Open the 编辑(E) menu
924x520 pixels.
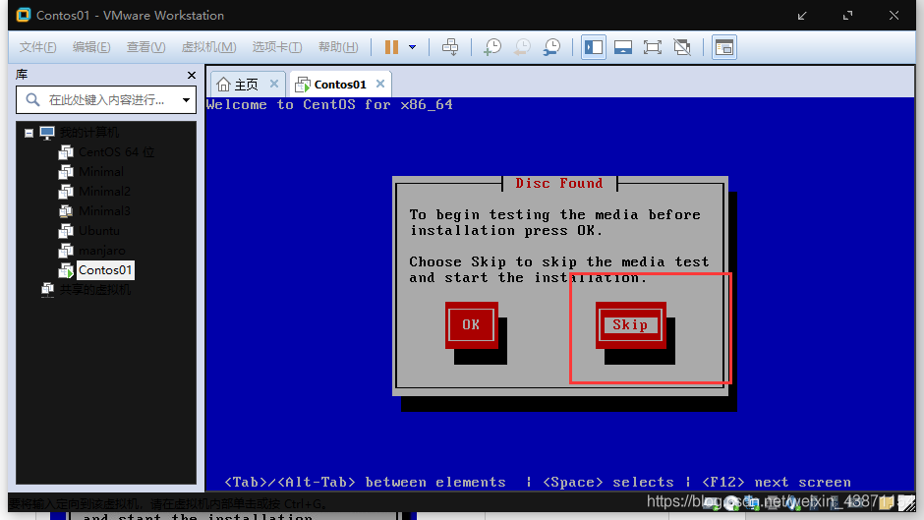[91, 47]
